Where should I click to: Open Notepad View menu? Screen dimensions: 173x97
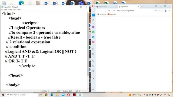pyautogui.click(x=15, y=10)
